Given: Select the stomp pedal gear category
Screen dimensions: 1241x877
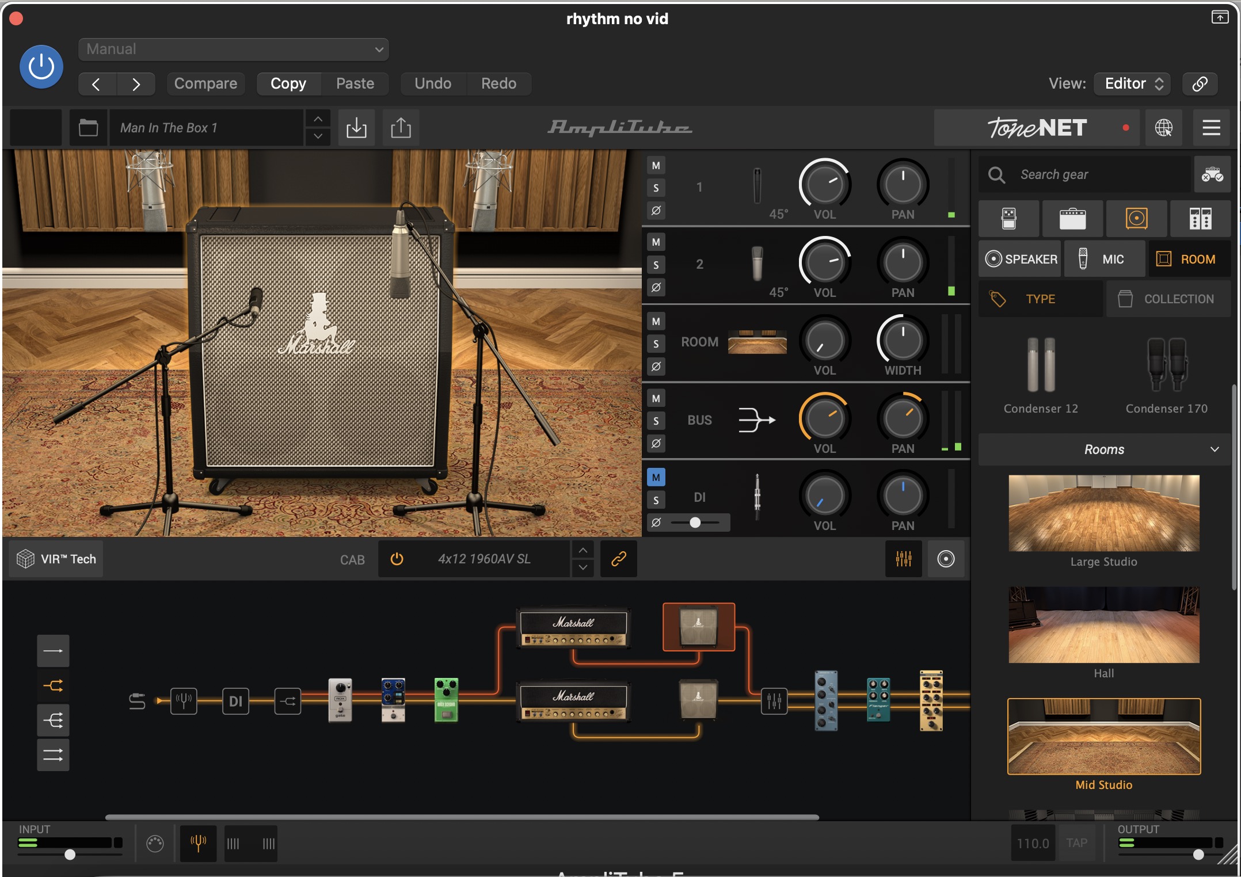Looking at the screenshot, I should click(x=1009, y=219).
